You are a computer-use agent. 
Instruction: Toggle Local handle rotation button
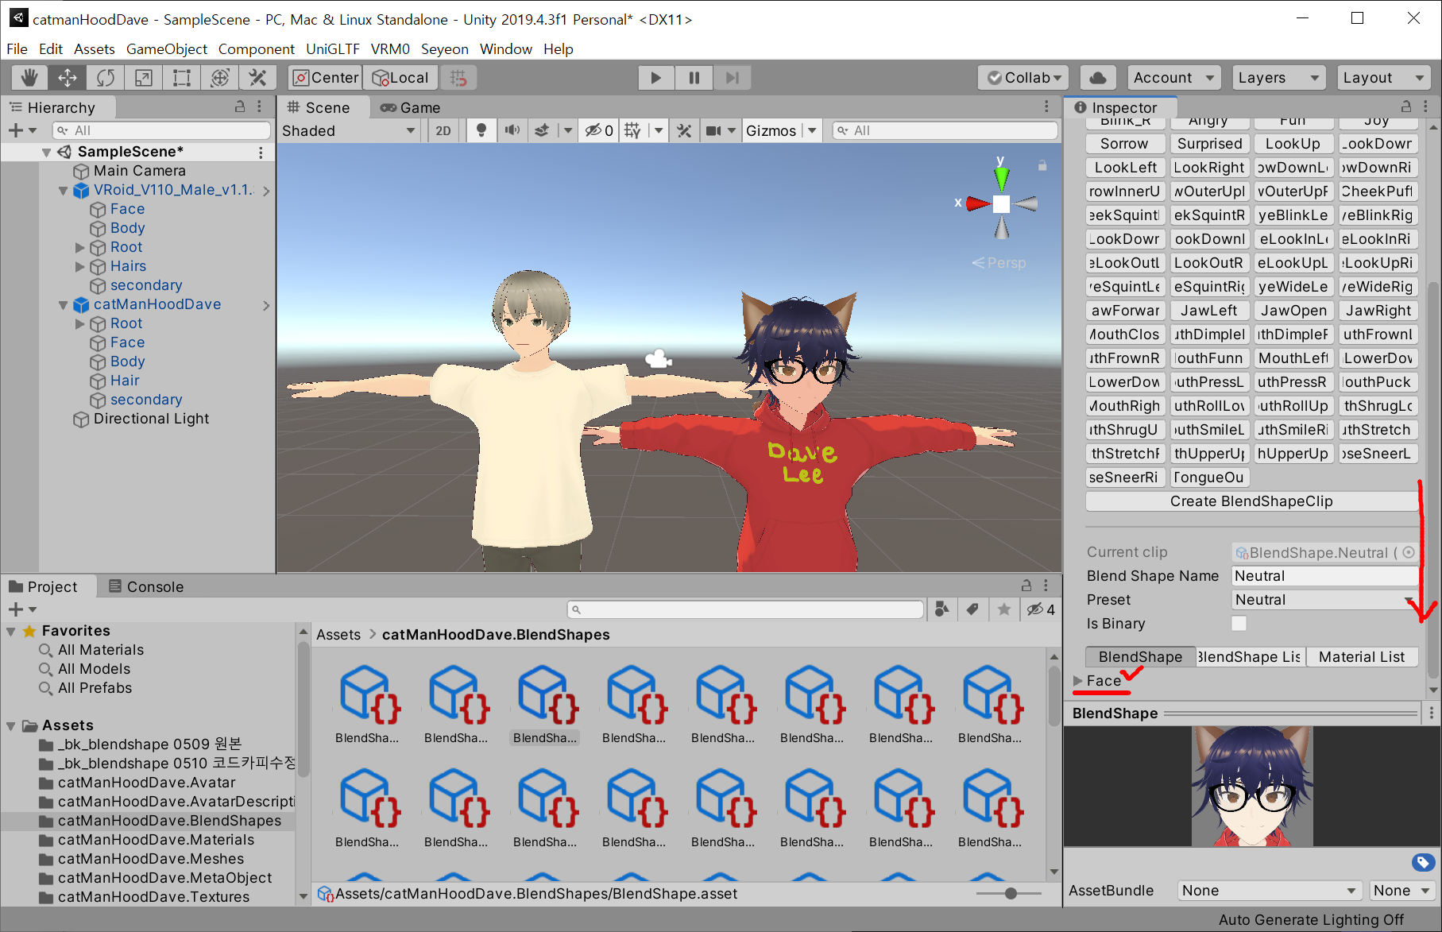400,78
